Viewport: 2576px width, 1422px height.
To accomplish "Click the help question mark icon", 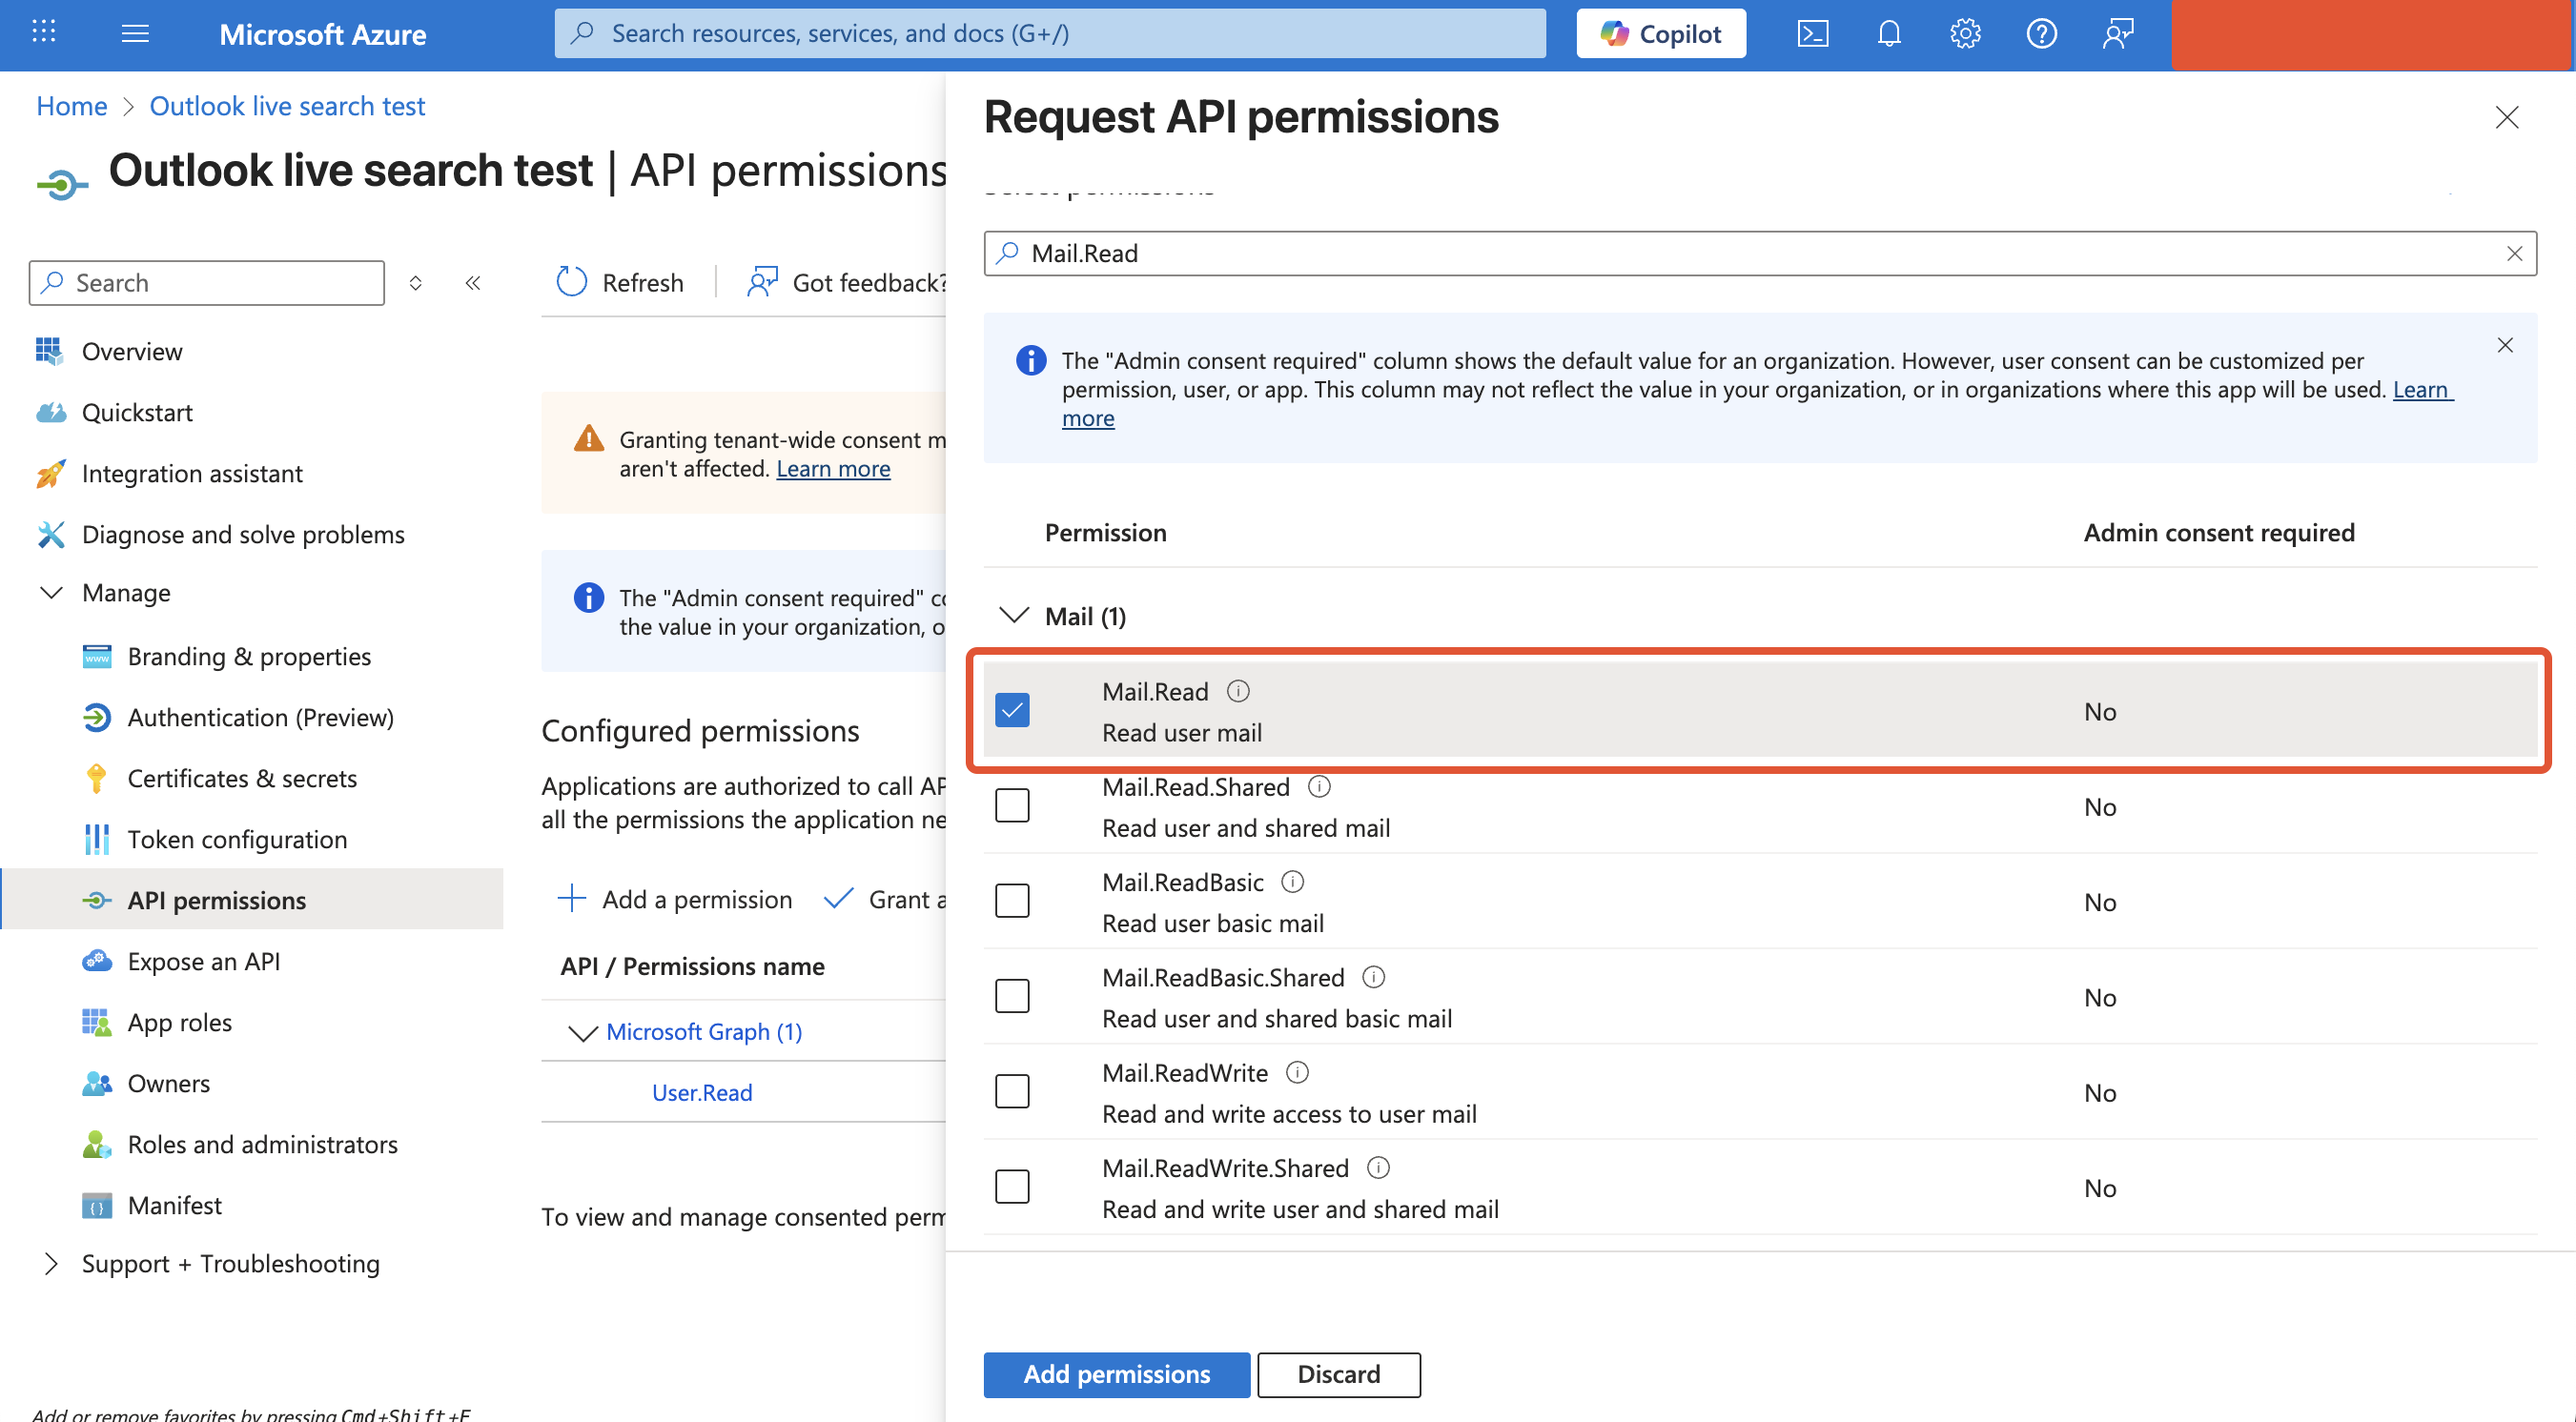I will 2041,34.
